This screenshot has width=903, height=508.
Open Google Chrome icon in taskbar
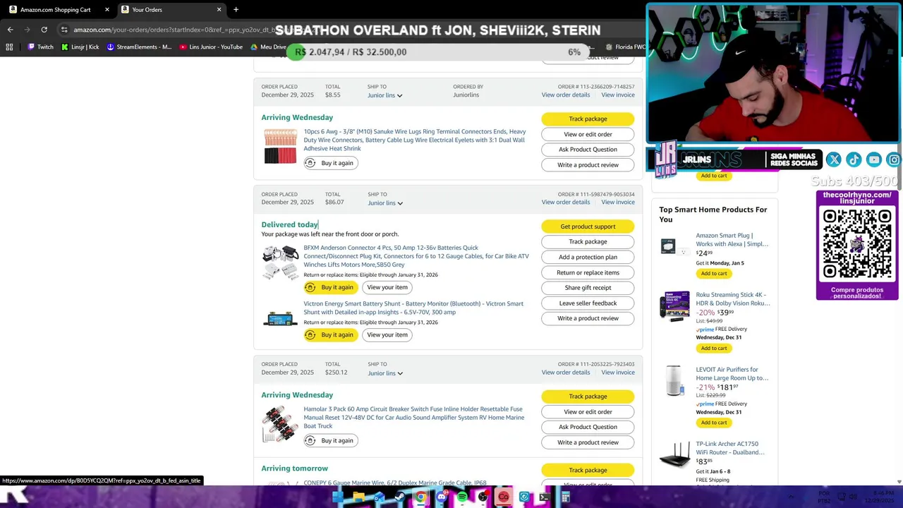420,497
